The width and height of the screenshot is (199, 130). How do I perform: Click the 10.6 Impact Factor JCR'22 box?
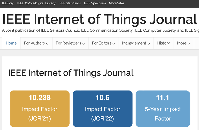click(x=103, y=108)
